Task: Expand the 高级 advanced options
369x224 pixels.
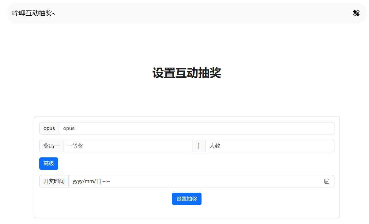Action: pos(49,164)
